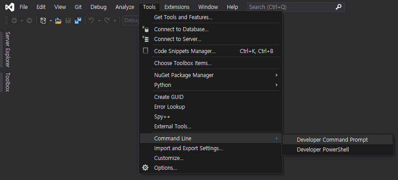The height and width of the screenshot is (180, 398).
Task: Click the Redo arrow icon
Action: click(x=107, y=20)
